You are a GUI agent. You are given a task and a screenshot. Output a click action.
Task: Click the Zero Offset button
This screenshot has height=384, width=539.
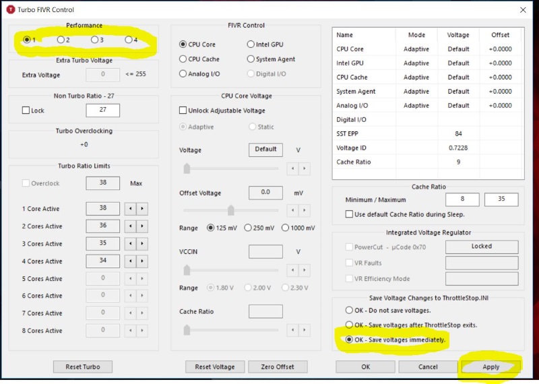[x=278, y=366]
